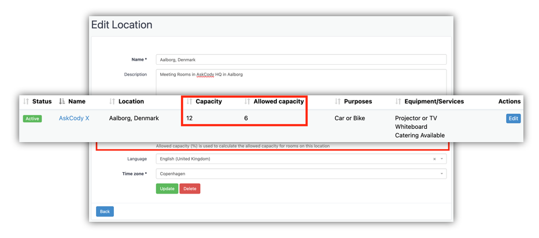
Task: Sort table by Capacity column
Action: tap(204, 101)
